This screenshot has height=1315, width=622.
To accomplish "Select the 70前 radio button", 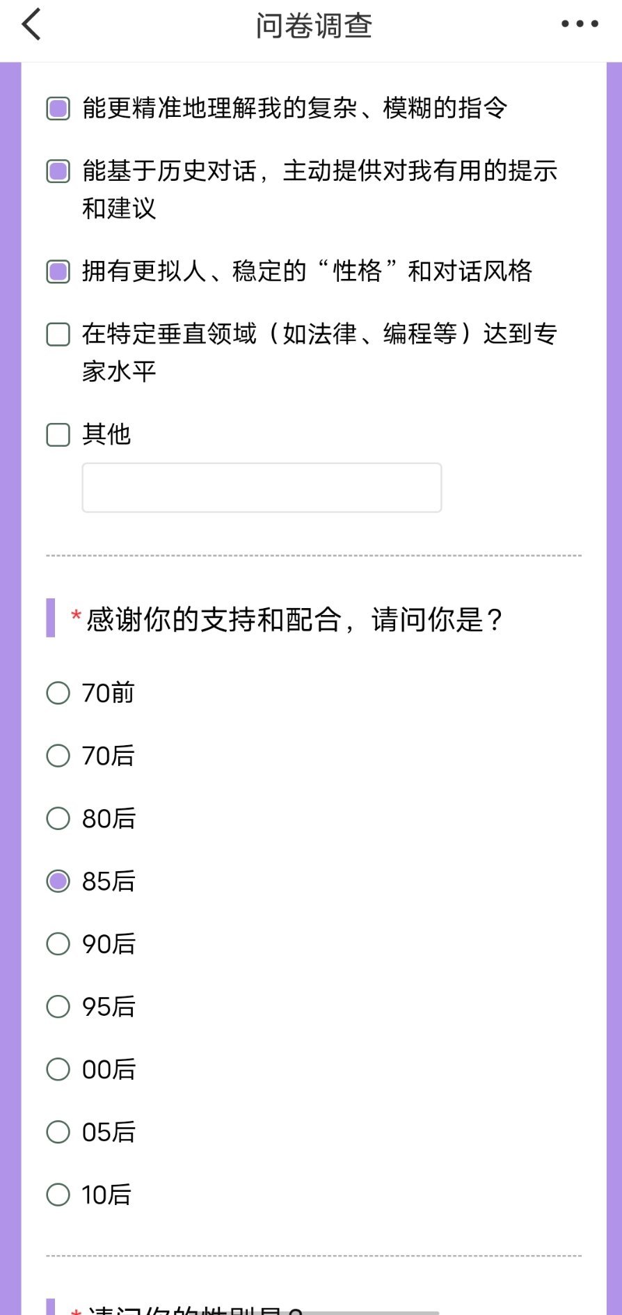I will click(58, 693).
